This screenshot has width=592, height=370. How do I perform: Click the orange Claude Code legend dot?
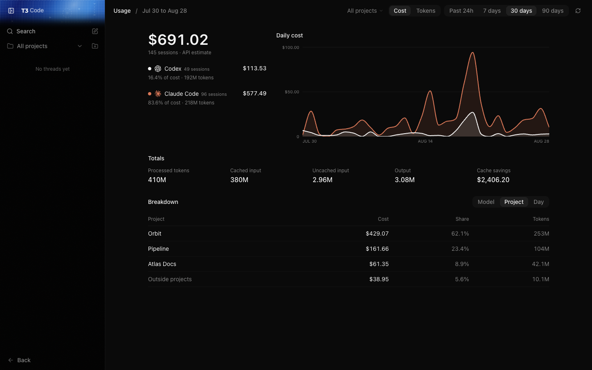150,94
